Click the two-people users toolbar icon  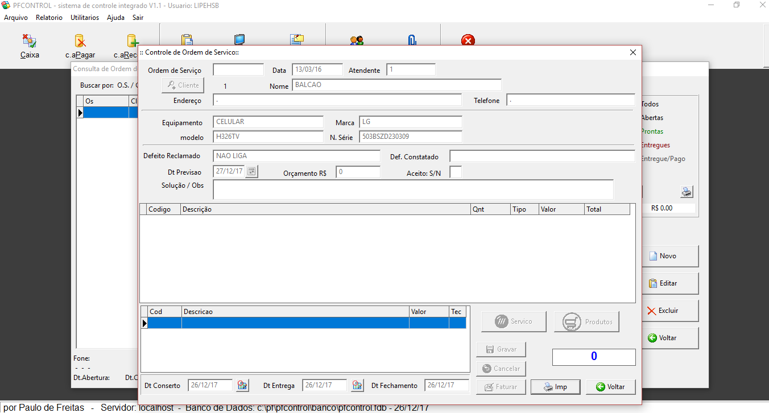coord(357,40)
